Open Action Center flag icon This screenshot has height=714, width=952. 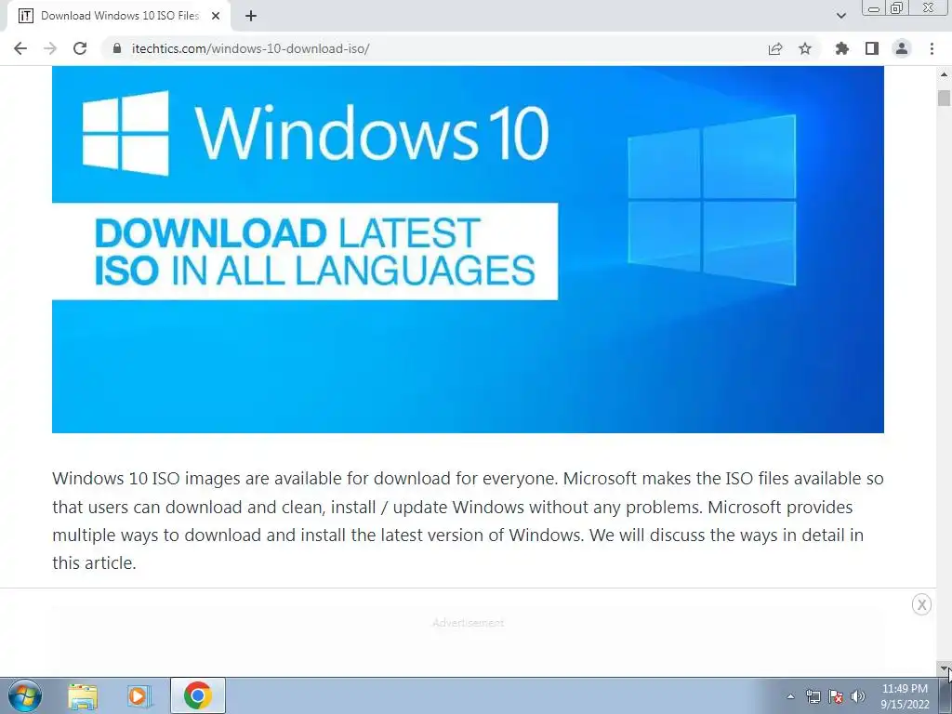click(x=836, y=696)
